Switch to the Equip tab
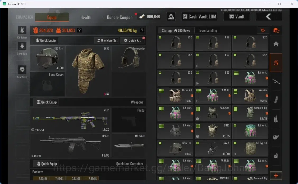Viewport: 298px width, 184px height. (52, 17)
